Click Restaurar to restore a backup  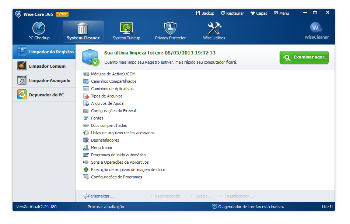pos(232,13)
